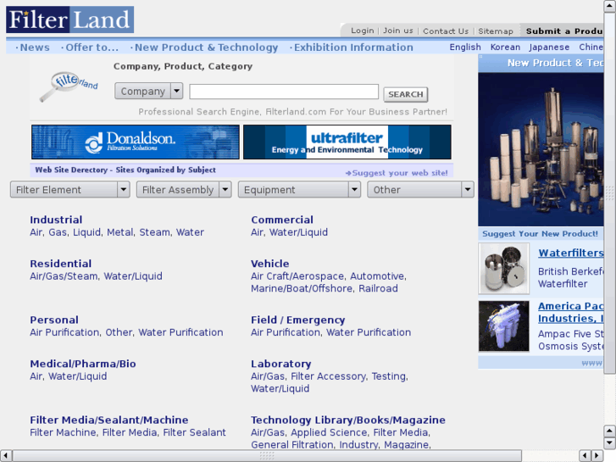Click the Filter Land logo
Viewport: 616px width, 462px height.
click(x=70, y=19)
